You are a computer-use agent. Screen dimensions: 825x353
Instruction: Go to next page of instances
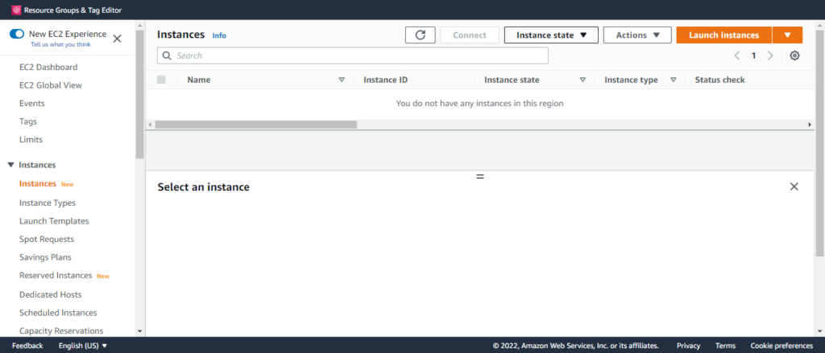click(x=770, y=55)
